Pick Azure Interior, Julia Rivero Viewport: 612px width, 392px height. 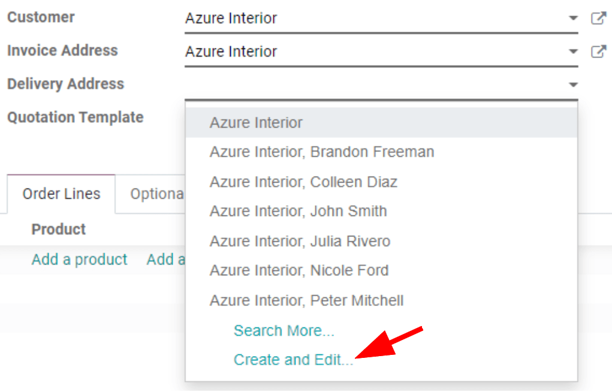click(381, 241)
